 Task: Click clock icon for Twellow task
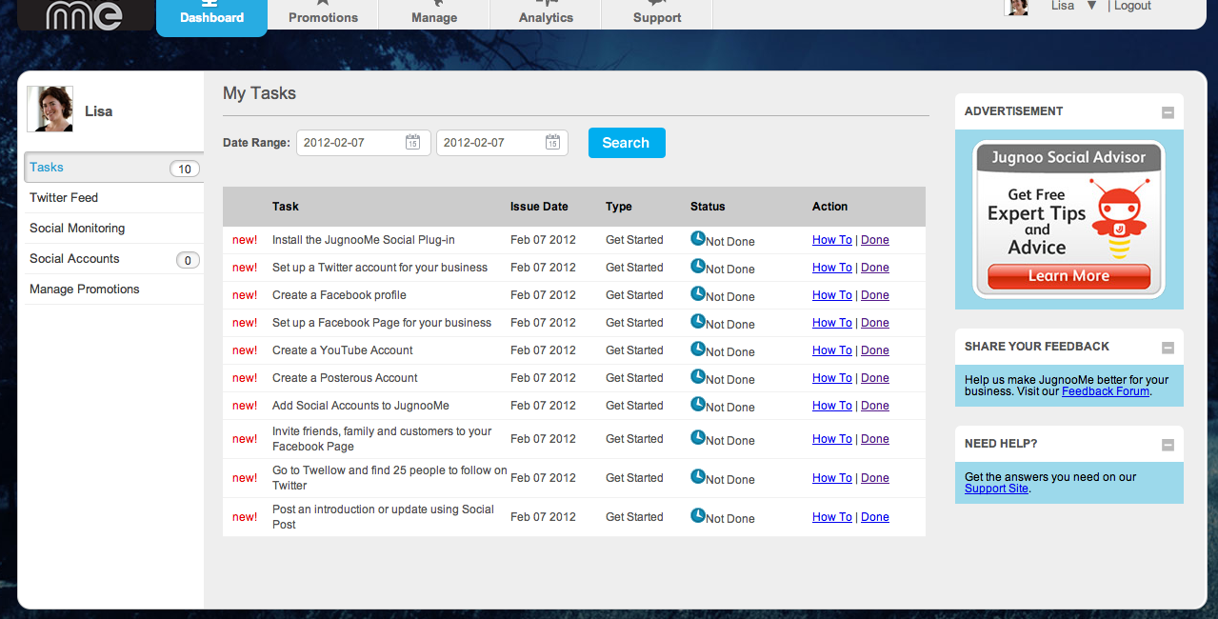(x=698, y=476)
